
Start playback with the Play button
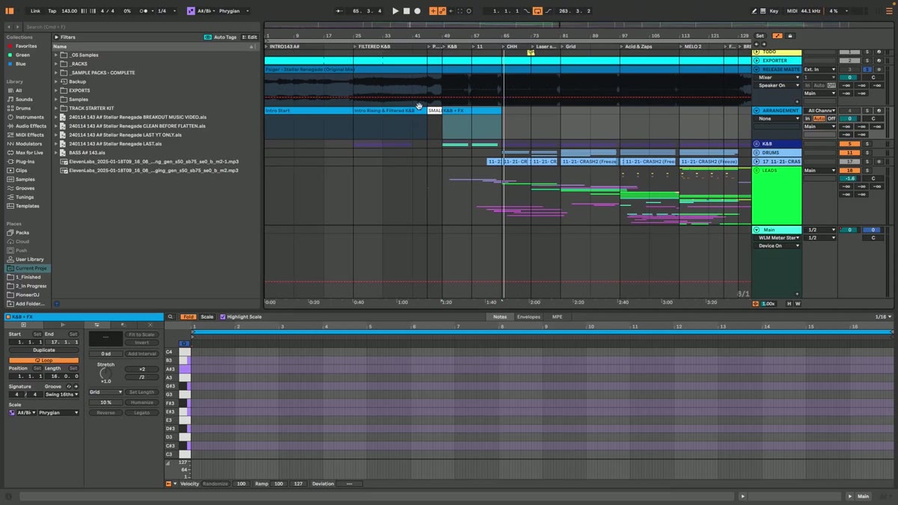pyautogui.click(x=395, y=11)
